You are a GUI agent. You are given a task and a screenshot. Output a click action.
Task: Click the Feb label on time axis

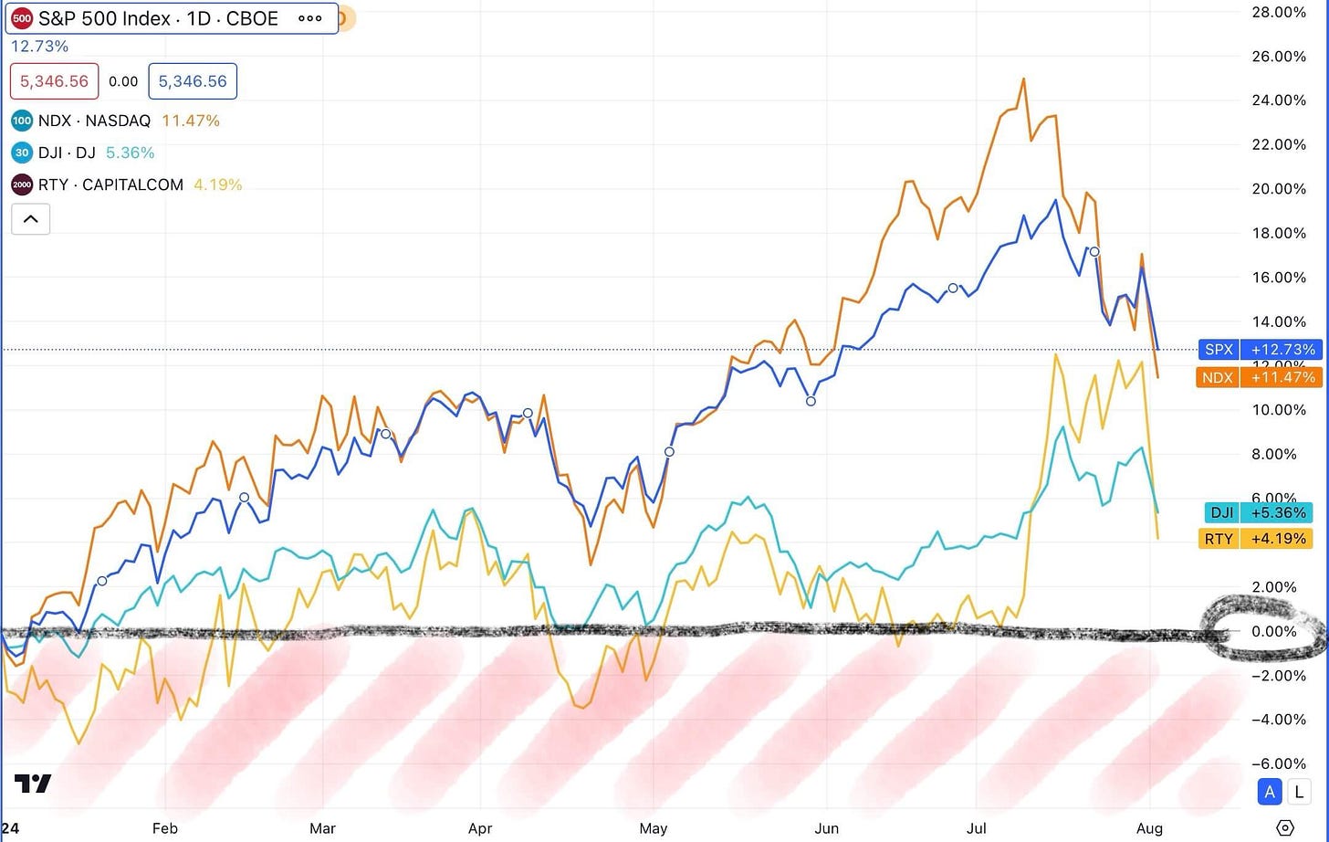point(164,828)
